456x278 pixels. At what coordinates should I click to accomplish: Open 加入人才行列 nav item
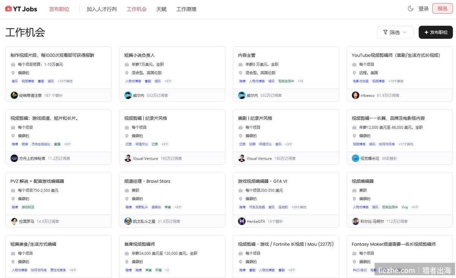101,9
